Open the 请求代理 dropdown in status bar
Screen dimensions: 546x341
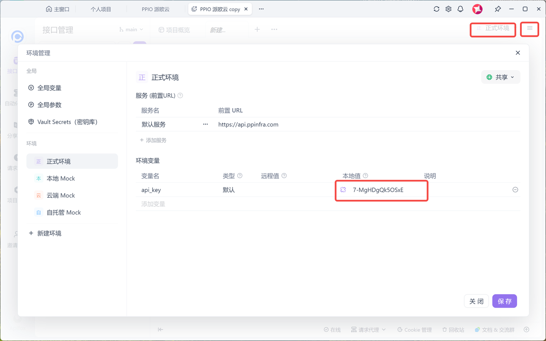(x=368, y=329)
